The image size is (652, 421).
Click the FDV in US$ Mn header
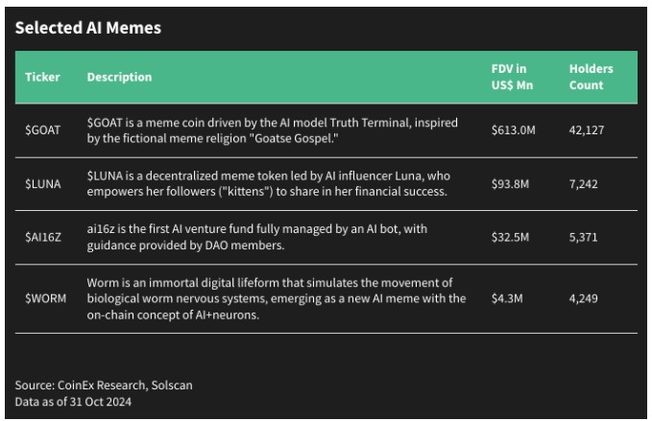tap(512, 77)
